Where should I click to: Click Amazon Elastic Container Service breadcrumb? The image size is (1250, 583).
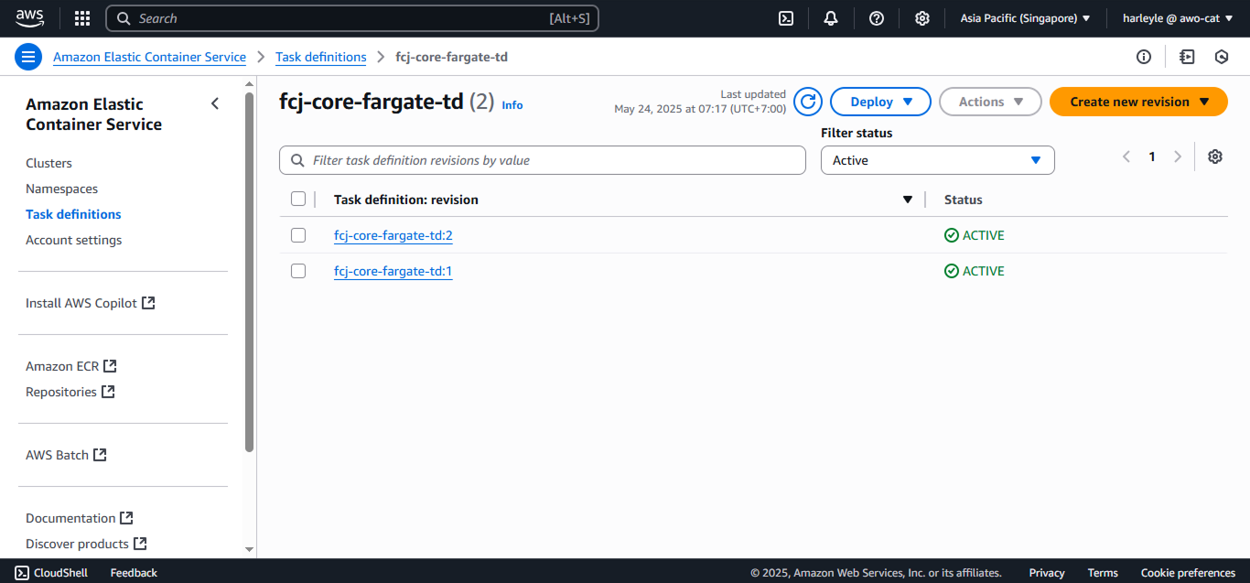[x=149, y=57]
